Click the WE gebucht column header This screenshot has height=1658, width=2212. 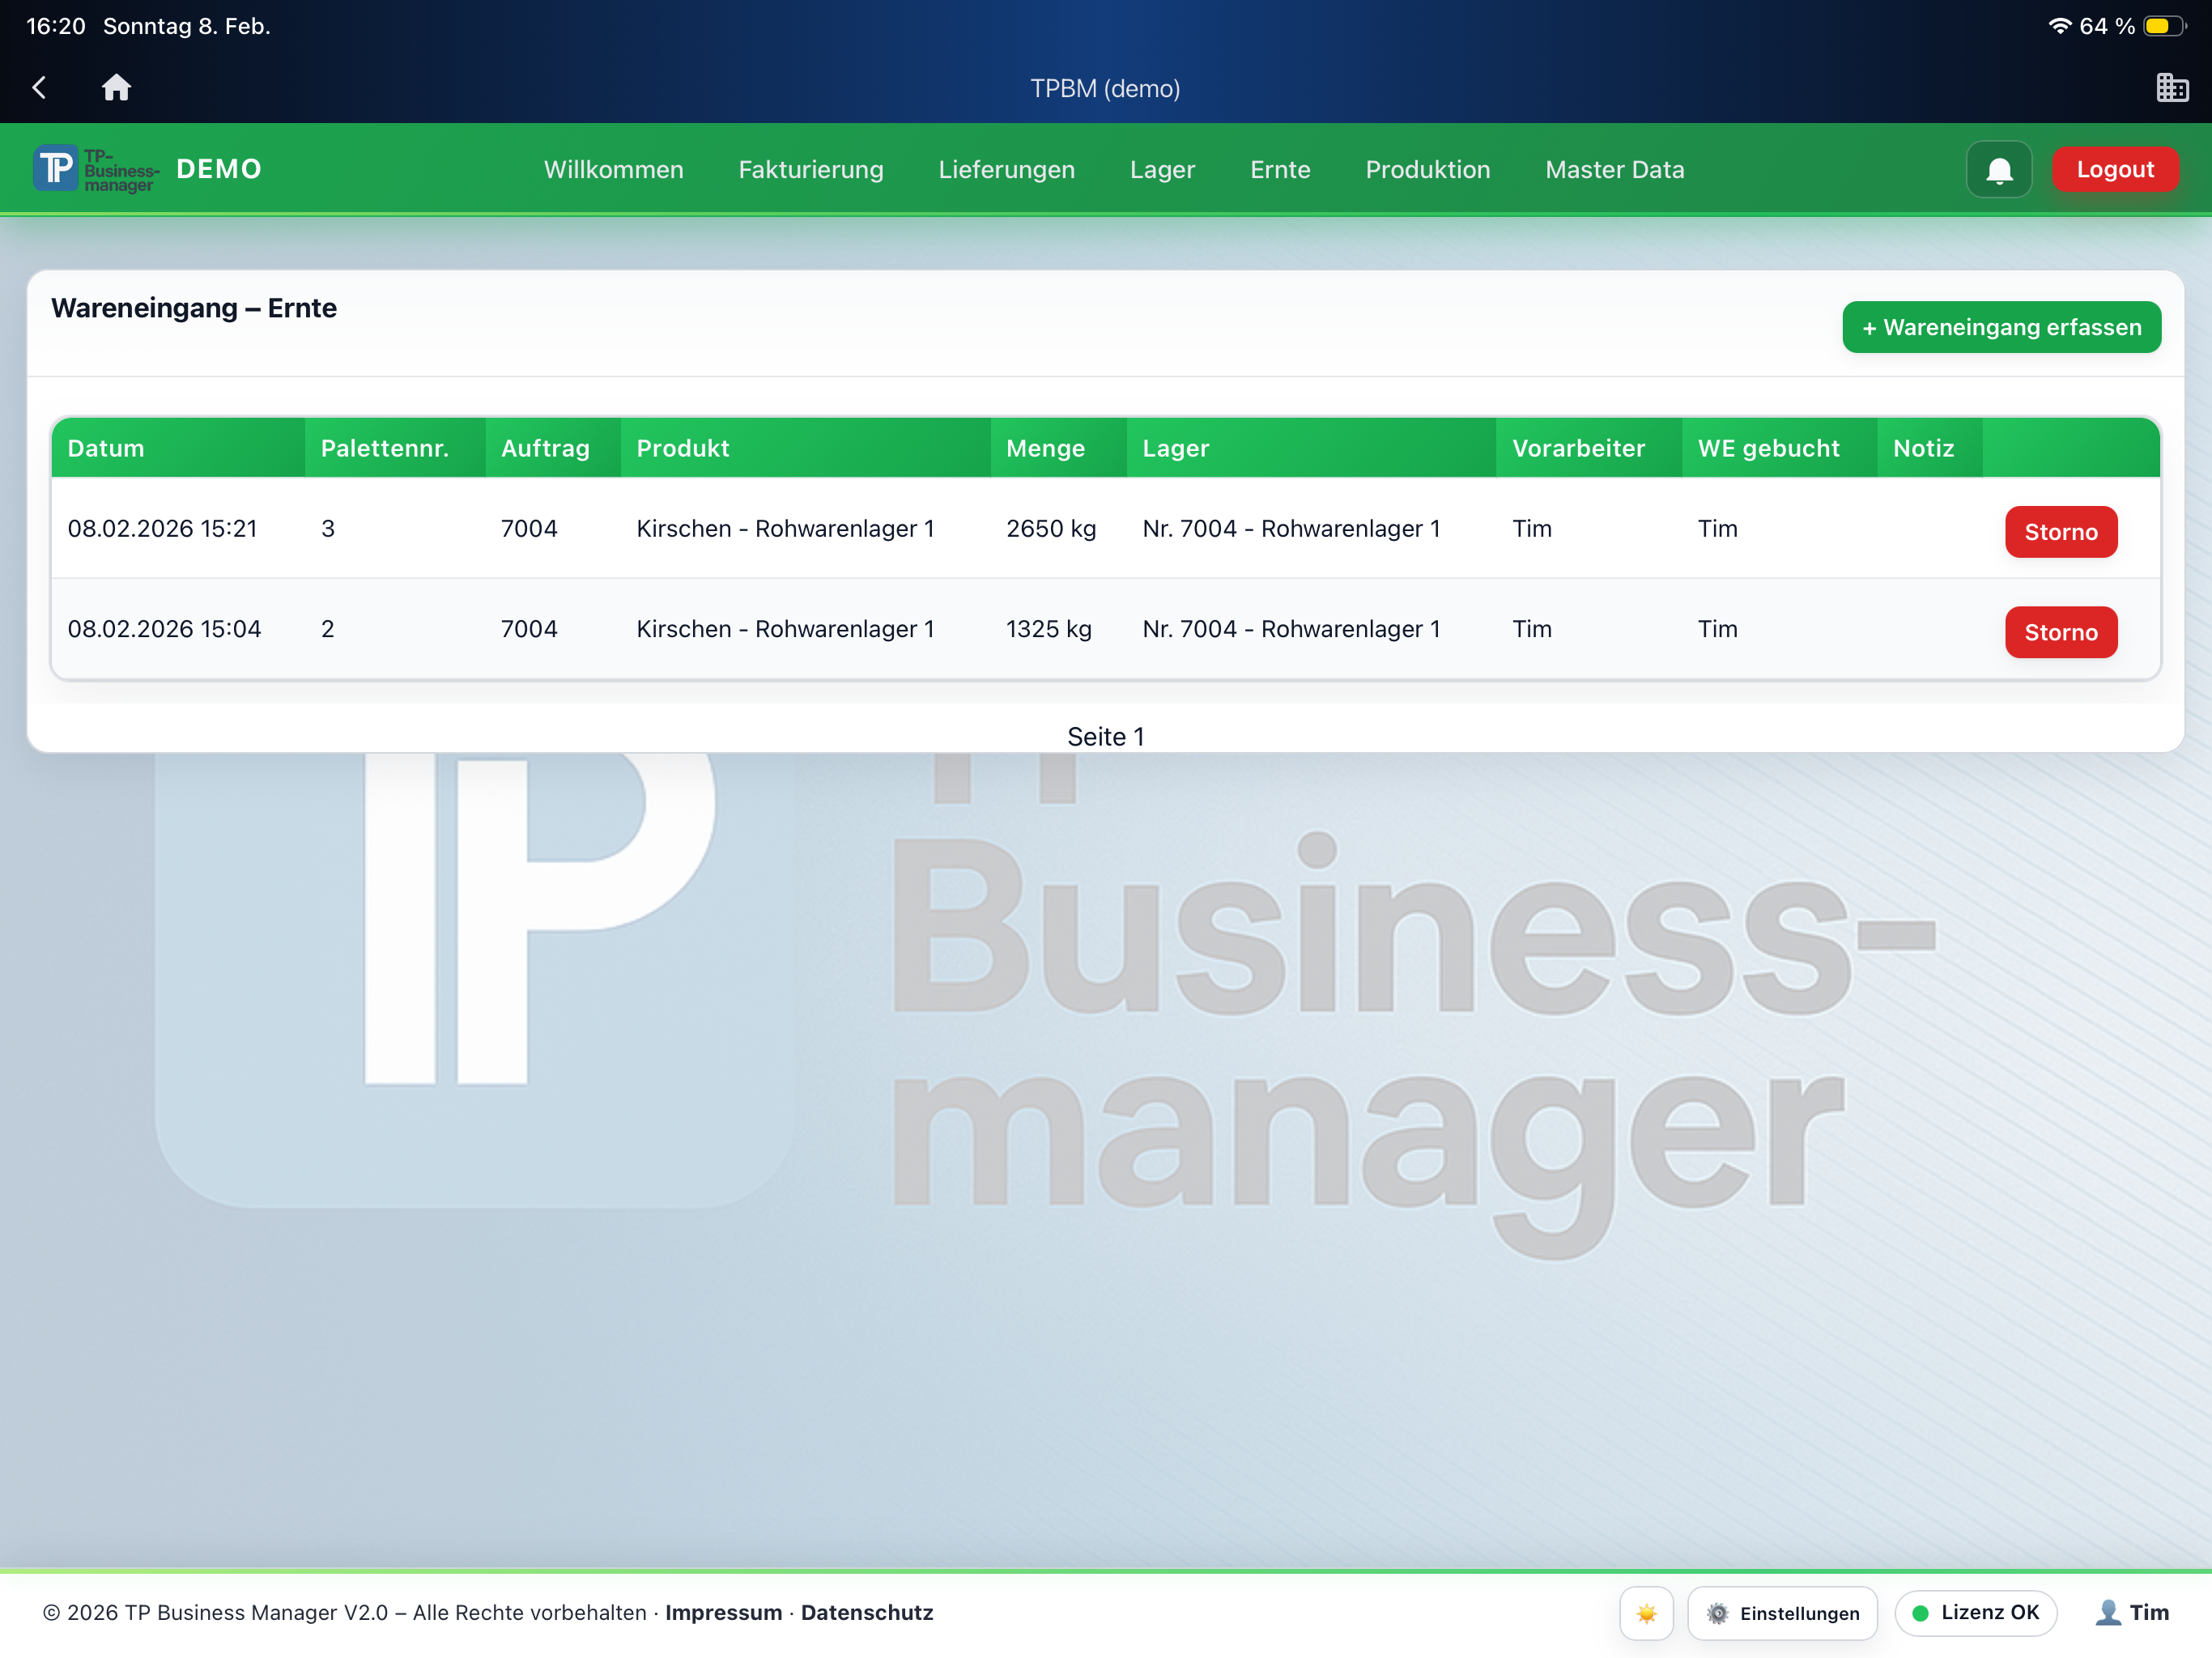(1780, 448)
